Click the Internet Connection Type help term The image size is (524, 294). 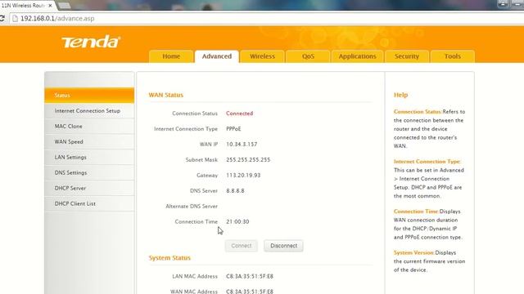(427, 162)
